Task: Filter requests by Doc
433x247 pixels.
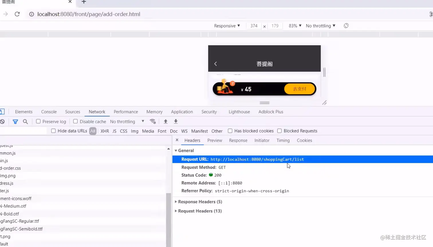Action: pos(174,131)
